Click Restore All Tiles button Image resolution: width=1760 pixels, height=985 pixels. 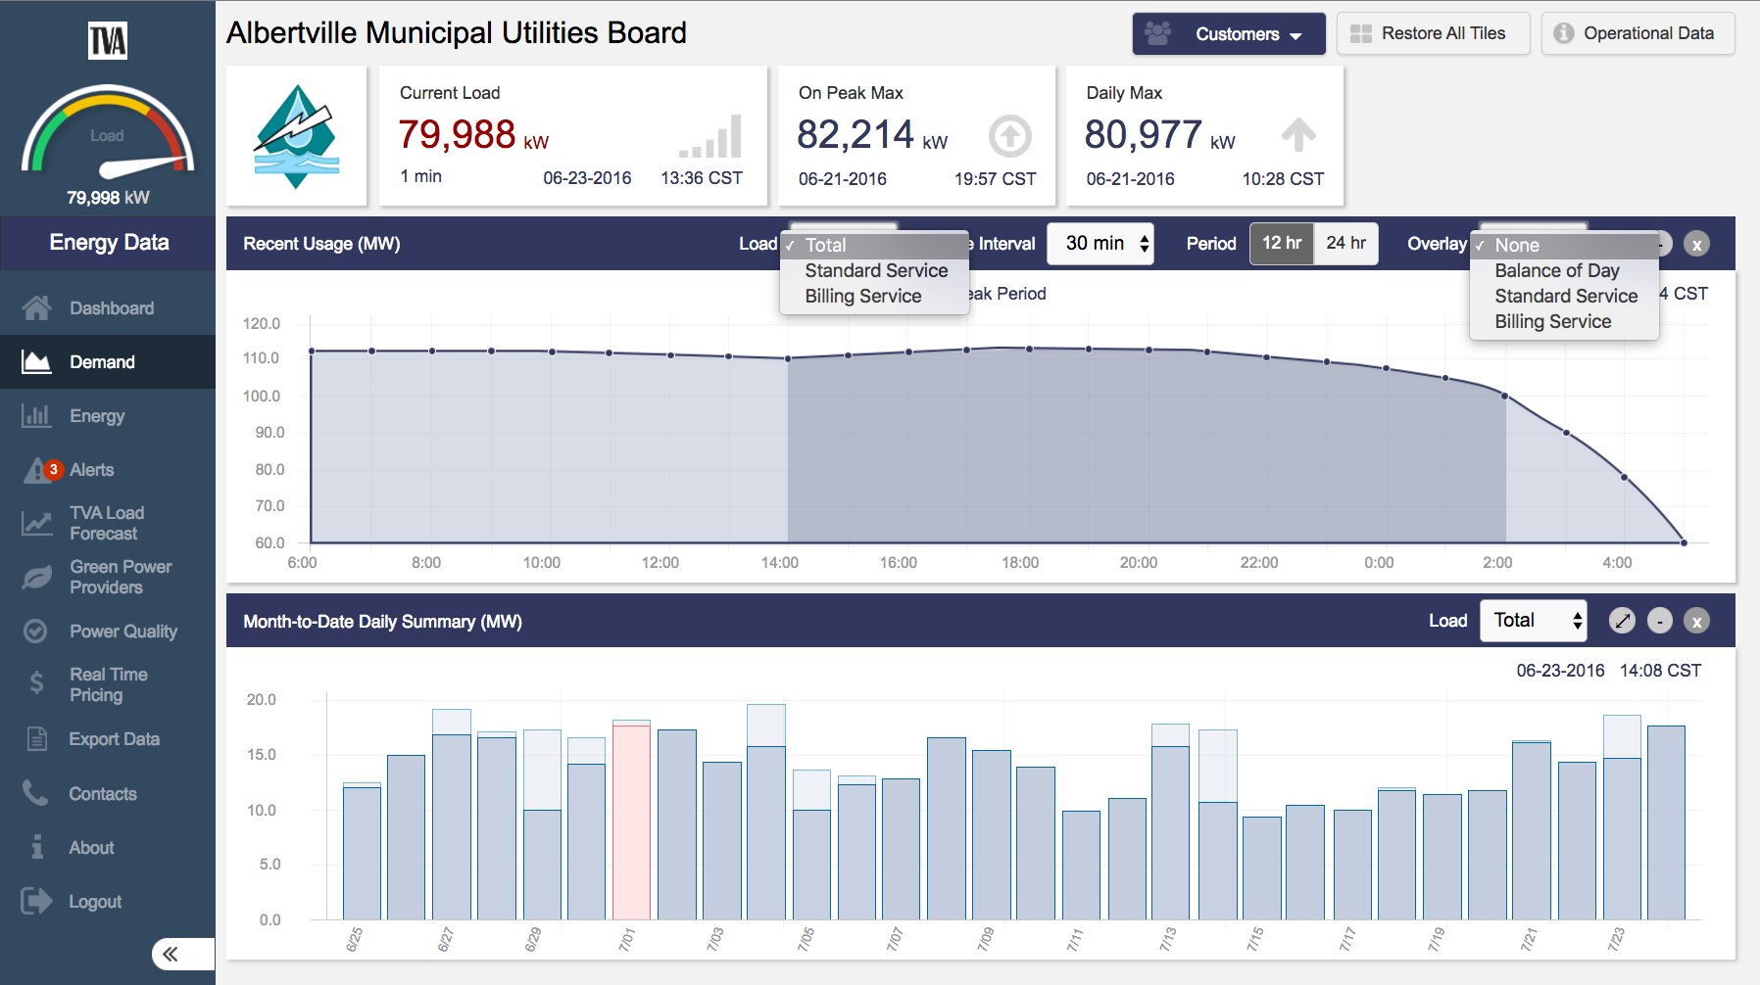point(1433,33)
